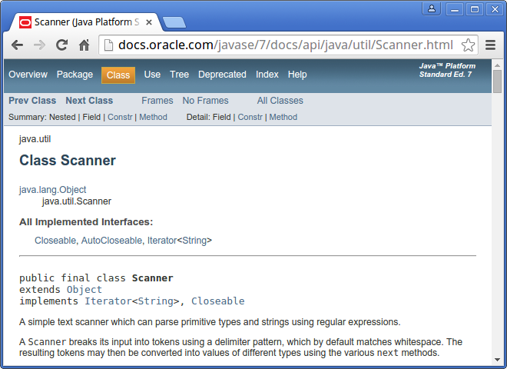Screen dimensions: 507x369
Task: Open the Closeable interface link in implemented list
Action: [x=55, y=241]
